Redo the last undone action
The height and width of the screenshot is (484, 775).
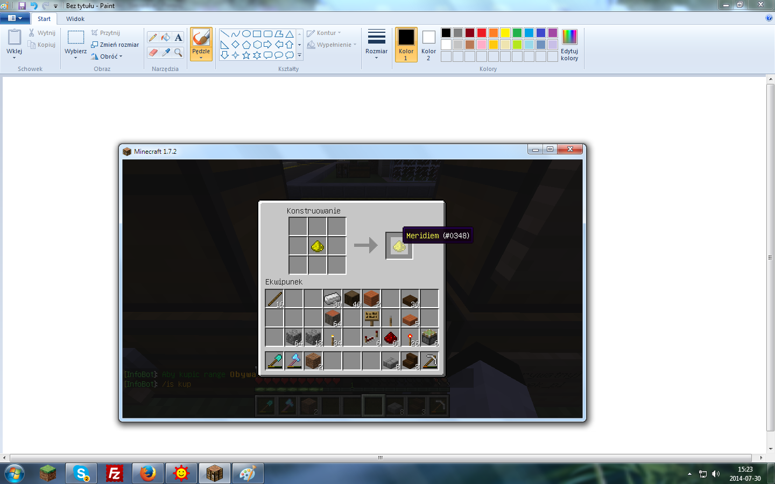coord(45,5)
